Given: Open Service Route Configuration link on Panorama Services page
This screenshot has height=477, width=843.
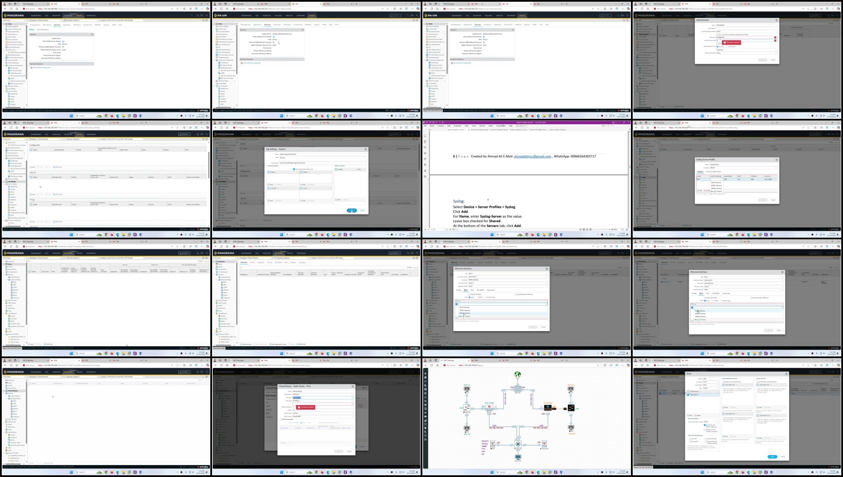Looking at the screenshot, I should coord(42,67).
